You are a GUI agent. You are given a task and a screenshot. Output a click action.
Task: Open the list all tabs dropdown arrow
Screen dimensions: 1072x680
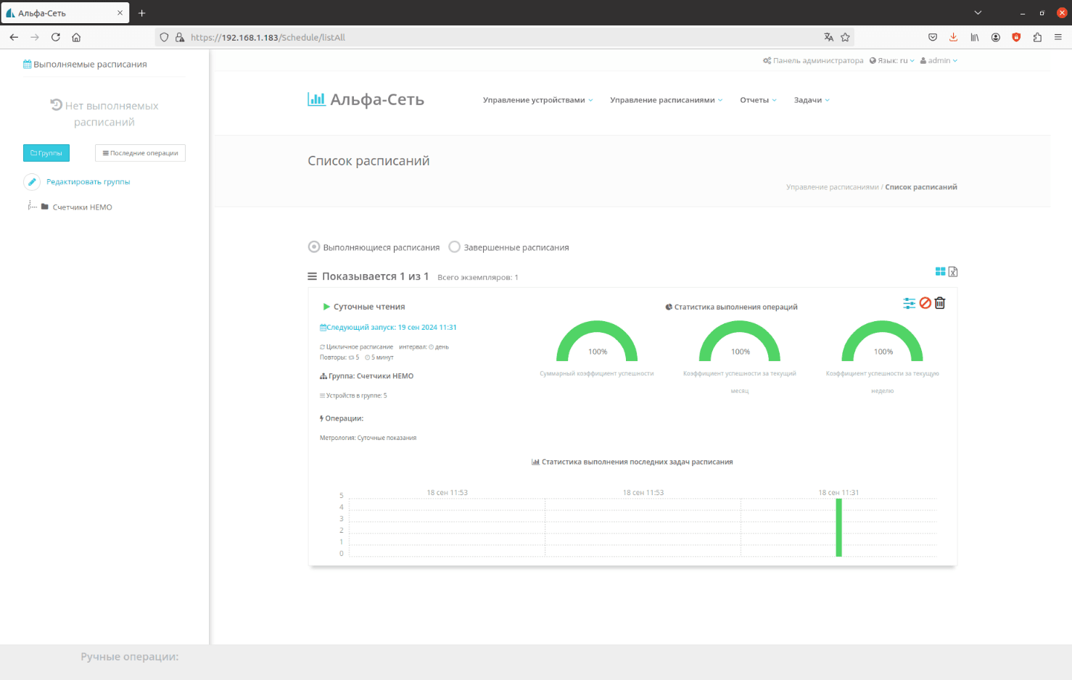coord(978,13)
